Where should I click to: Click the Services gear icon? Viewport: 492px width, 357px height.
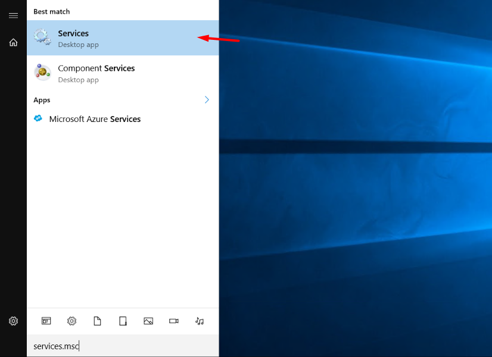[42, 37]
